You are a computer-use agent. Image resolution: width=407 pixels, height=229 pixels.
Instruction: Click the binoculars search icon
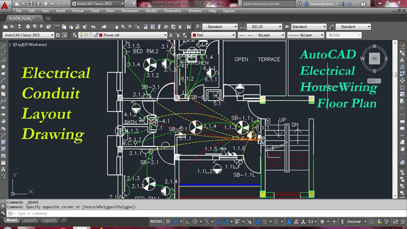click(x=300, y=4)
